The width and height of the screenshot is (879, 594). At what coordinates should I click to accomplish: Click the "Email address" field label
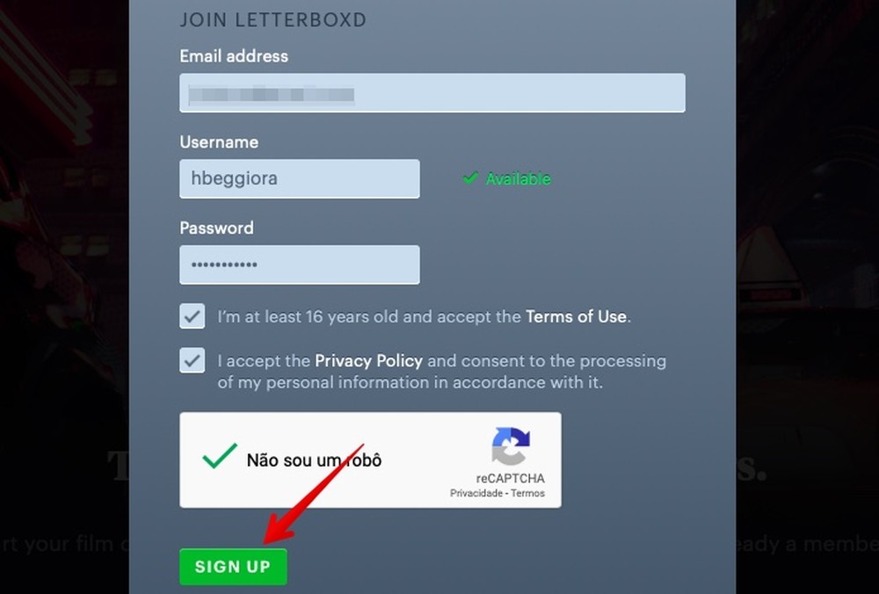pyautogui.click(x=234, y=55)
